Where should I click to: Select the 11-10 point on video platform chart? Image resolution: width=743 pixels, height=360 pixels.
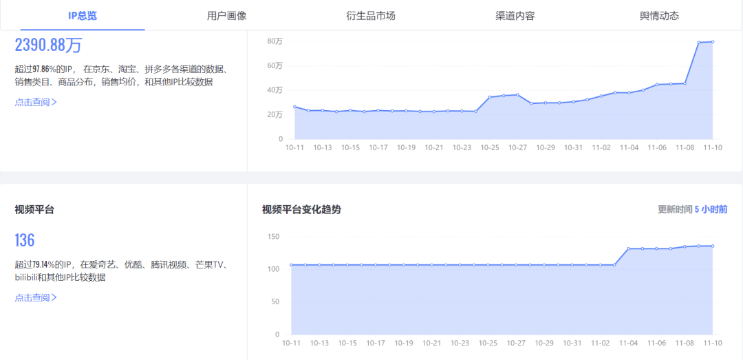tap(713, 246)
